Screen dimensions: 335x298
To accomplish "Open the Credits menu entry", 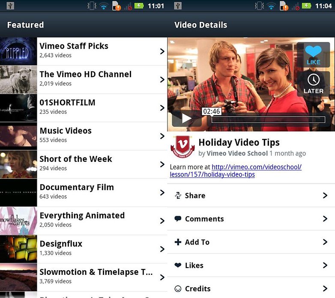I will point(251,288).
